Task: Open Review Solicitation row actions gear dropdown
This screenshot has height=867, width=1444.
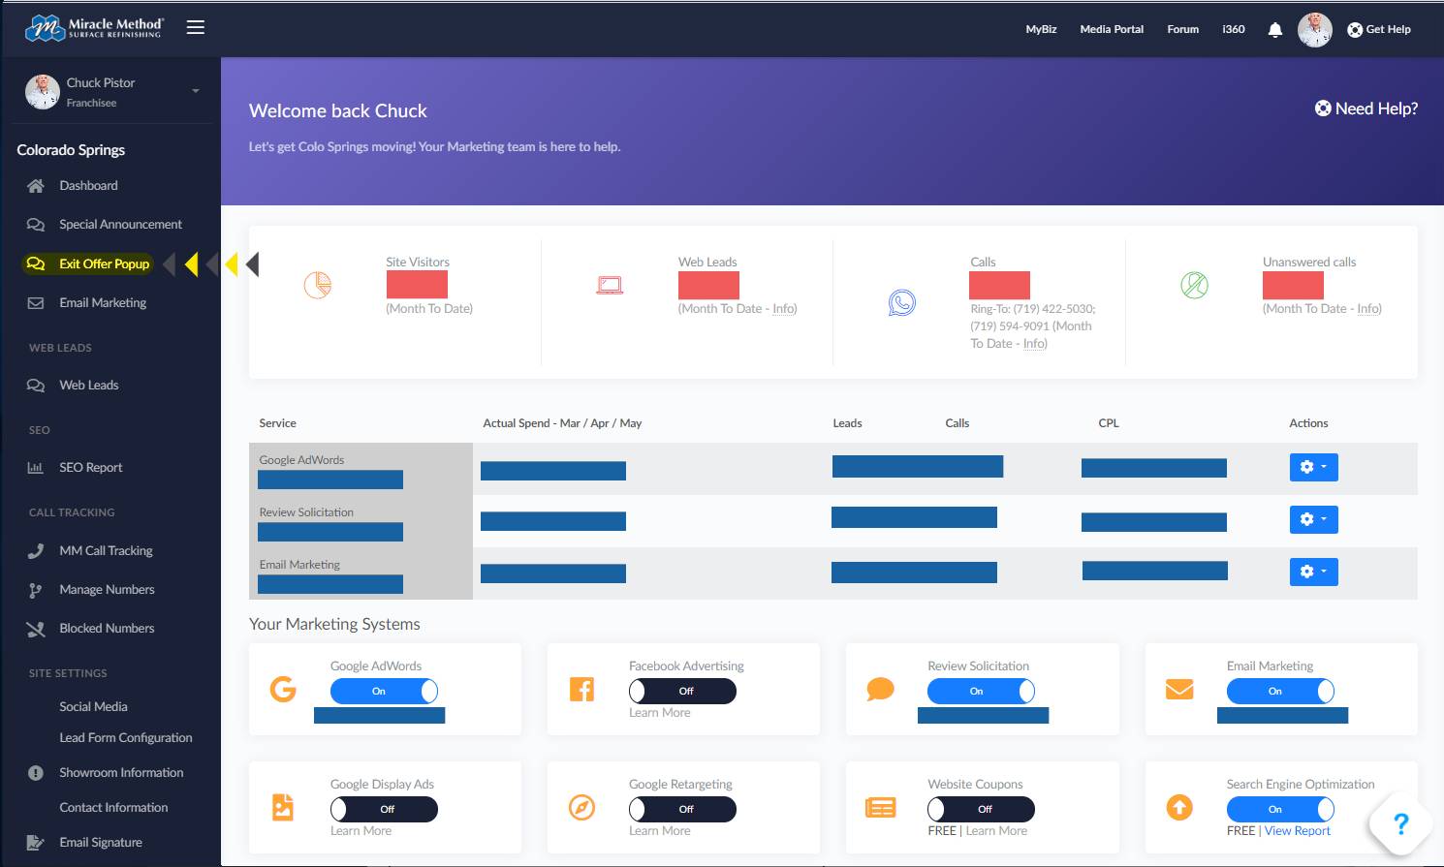Action: (x=1313, y=519)
